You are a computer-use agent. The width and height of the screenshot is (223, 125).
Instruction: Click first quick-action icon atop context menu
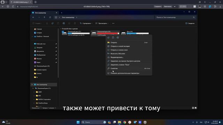108,37
